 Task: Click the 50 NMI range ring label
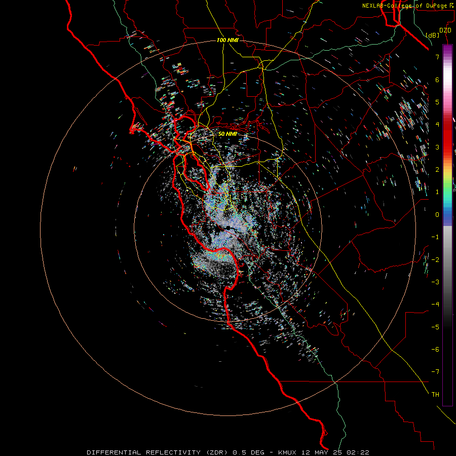[x=227, y=134]
